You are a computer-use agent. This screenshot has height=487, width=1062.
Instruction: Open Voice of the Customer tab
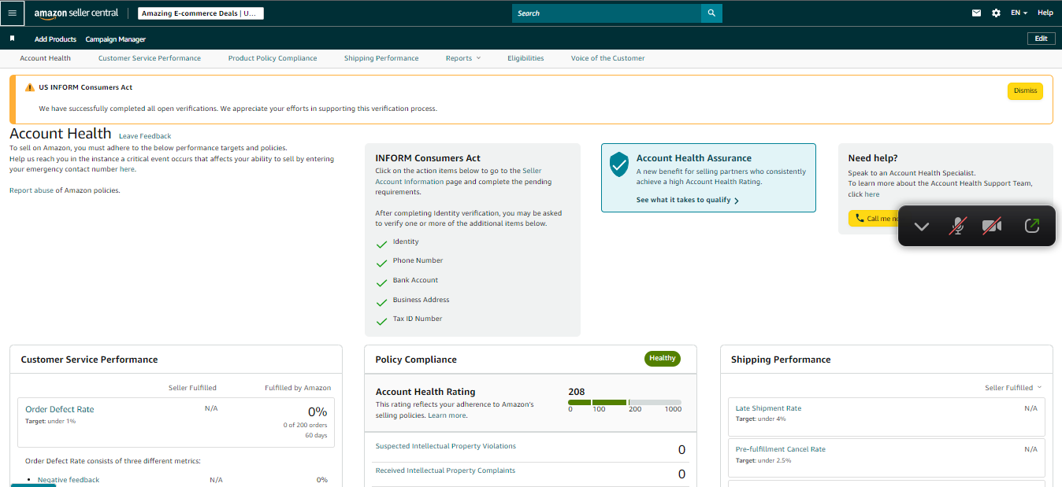(607, 58)
